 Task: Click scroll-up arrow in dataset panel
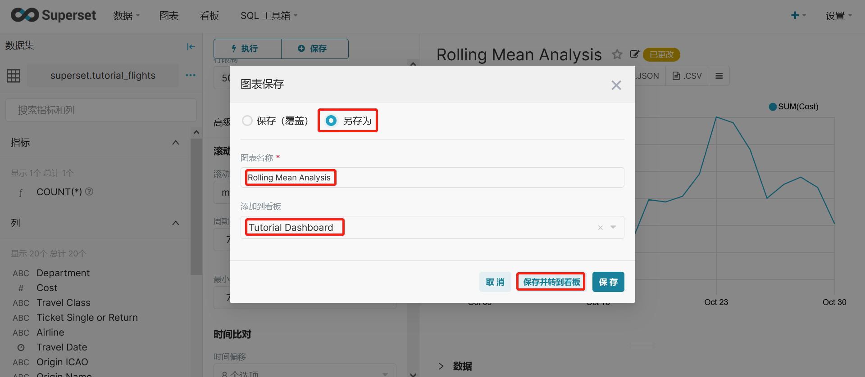pyautogui.click(x=196, y=132)
